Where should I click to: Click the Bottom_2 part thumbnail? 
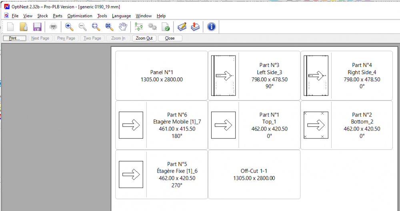click(x=316, y=125)
